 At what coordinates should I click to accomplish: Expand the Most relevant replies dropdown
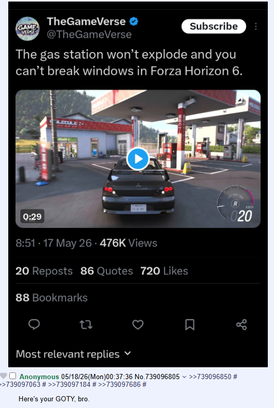coord(73,354)
